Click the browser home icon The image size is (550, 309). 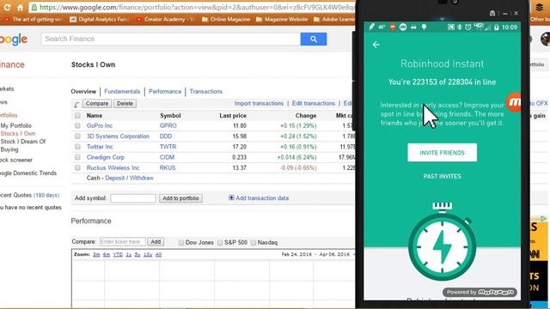pos(20,8)
